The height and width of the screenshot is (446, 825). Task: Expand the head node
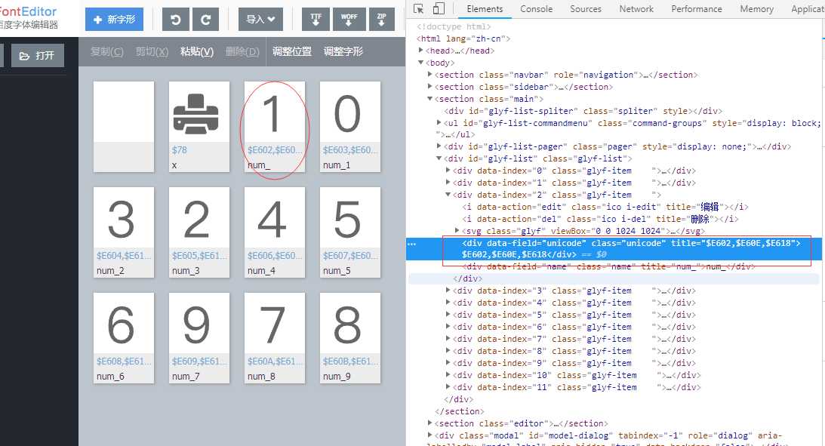(421, 51)
